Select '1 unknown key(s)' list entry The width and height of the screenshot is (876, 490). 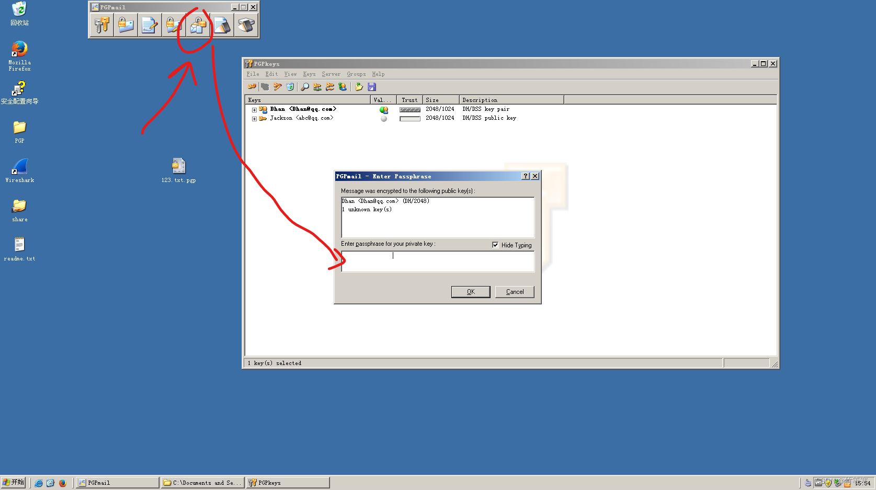click(367, 209)
